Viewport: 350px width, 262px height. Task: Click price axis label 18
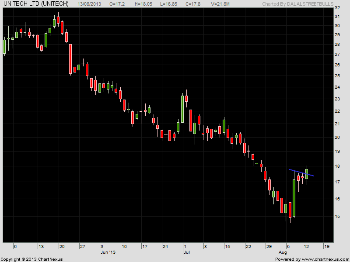(x=337, y=166)
